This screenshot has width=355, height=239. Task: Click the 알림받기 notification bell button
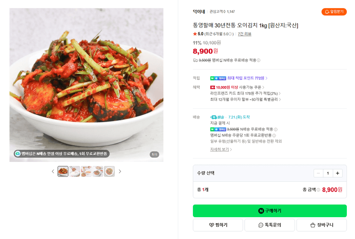click(334, 12)
